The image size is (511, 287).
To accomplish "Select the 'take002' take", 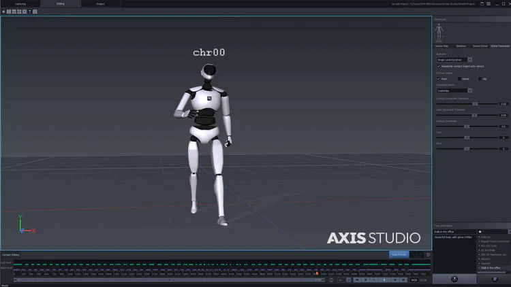I will (x=485, y=264).
